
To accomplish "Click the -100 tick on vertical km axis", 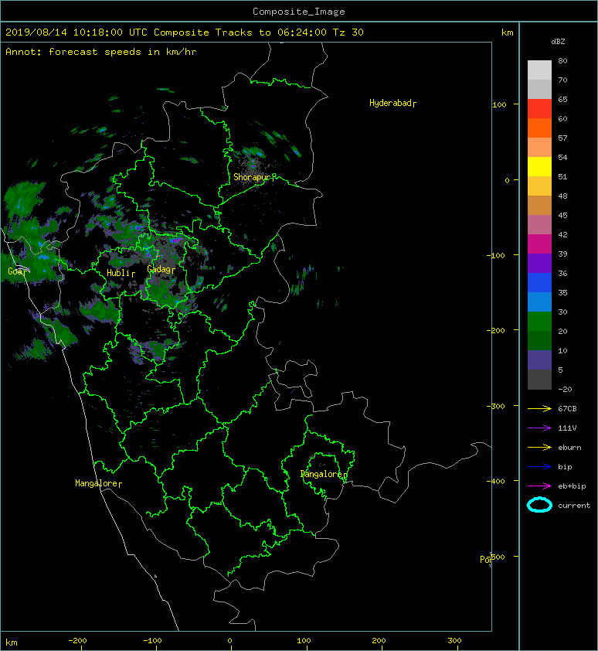I will tap(495, 255).
